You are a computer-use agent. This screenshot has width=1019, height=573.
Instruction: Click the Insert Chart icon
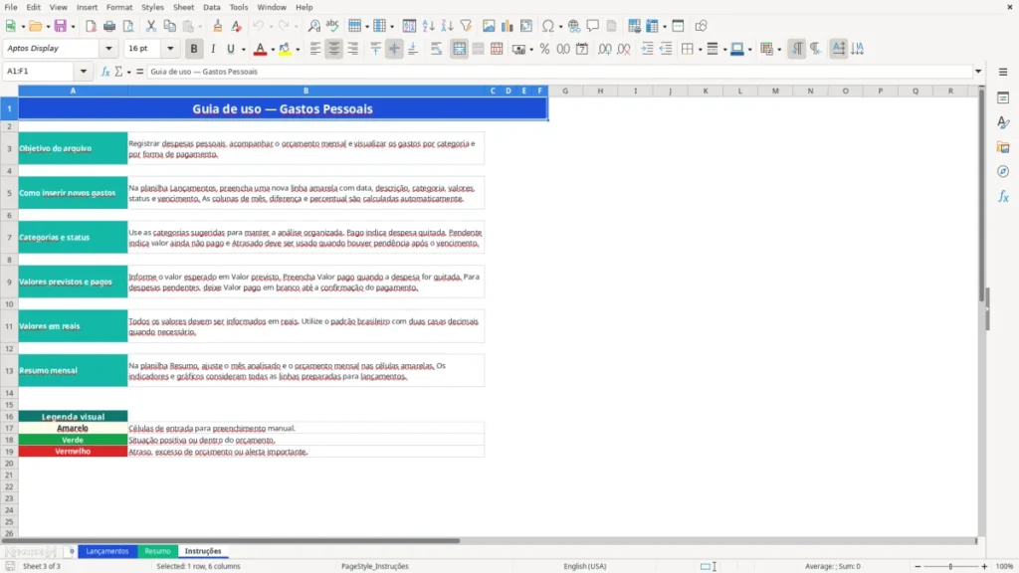pos(508,26)
